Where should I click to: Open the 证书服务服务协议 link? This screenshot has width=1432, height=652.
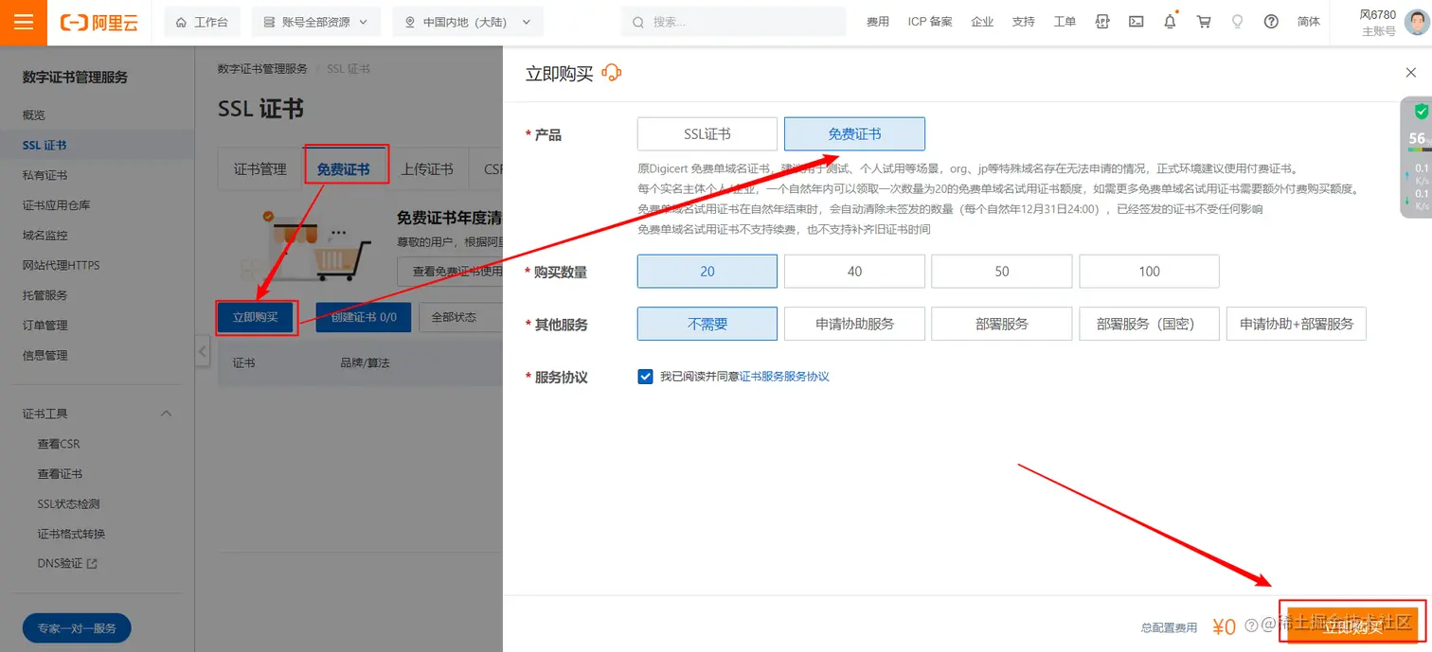(x=784, y=377)
